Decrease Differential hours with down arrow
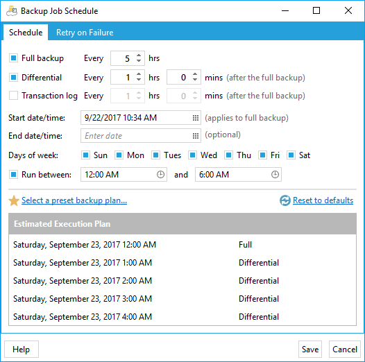Image resolution: width=365 pixels, height=362 pixels. point(139,80)
